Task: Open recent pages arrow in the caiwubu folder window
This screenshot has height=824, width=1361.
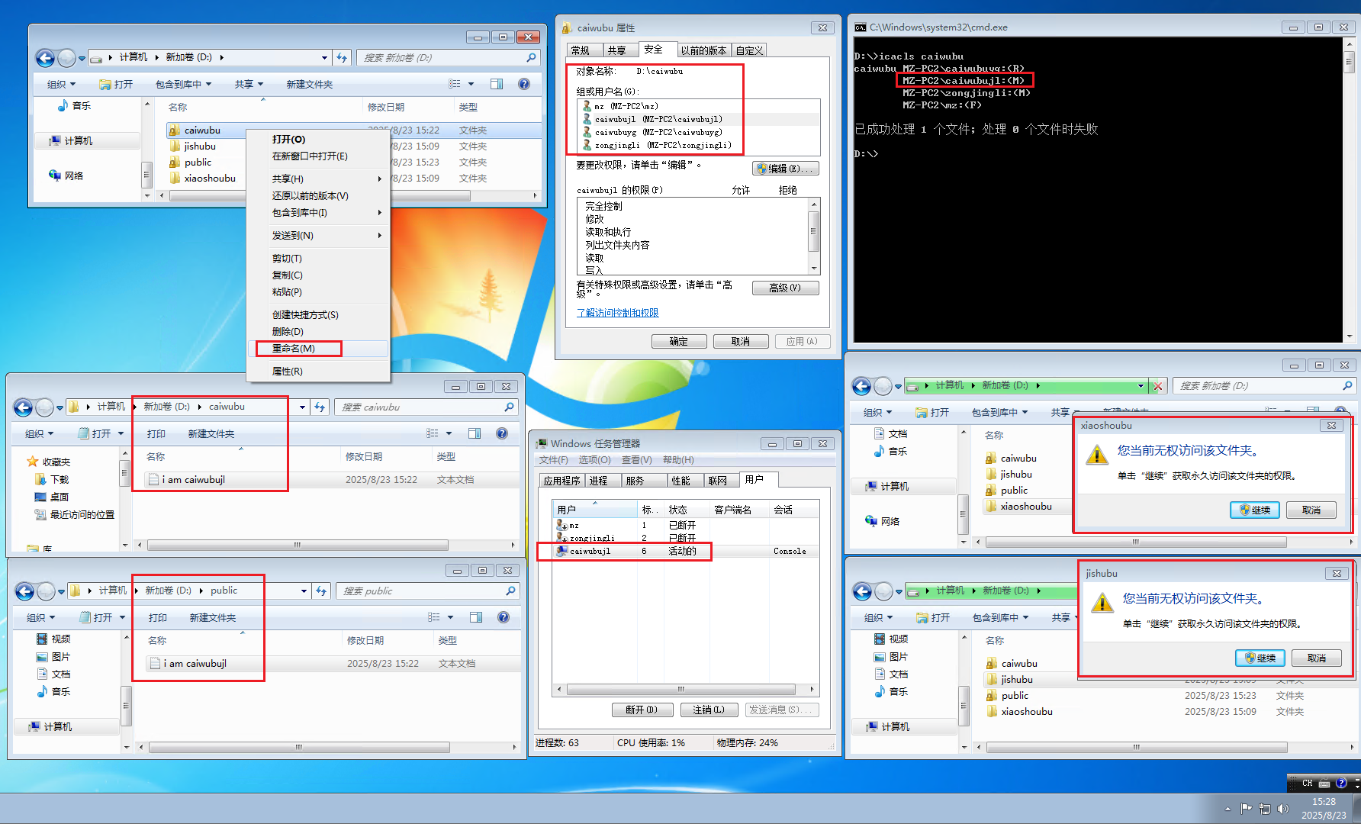Action: [x=60, y=408]
